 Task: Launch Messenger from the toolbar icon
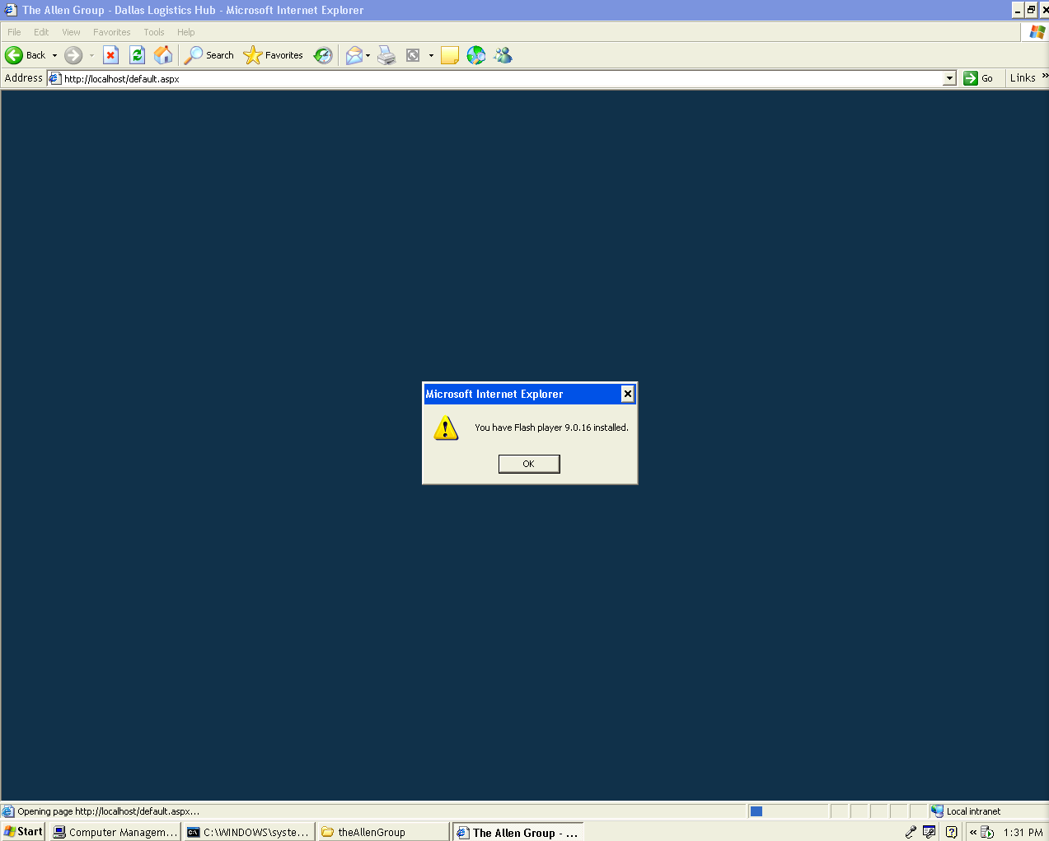(503, 55)
